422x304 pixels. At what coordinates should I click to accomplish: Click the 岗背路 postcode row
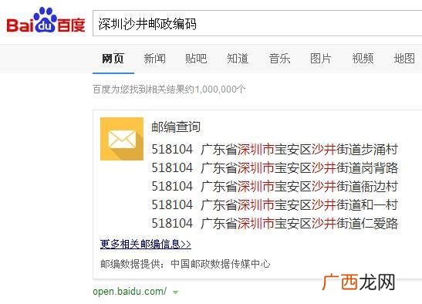tap(275, 168)
